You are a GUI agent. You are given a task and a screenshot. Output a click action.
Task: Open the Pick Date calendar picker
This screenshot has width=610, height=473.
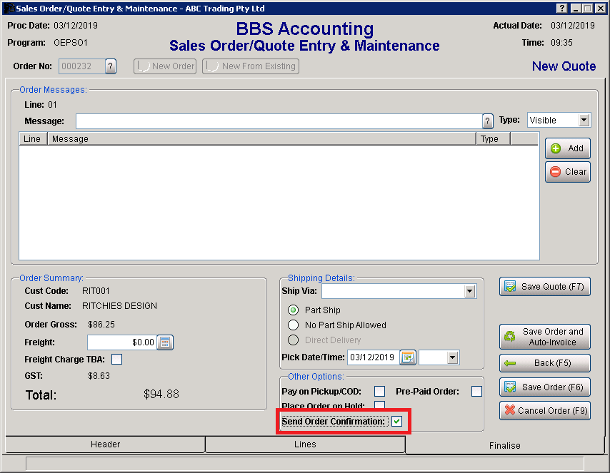click(x=408, y=357)
